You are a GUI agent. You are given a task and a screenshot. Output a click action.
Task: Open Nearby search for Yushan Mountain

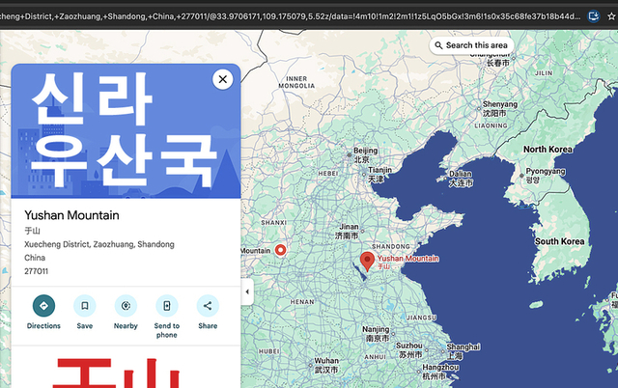(126, 306)
